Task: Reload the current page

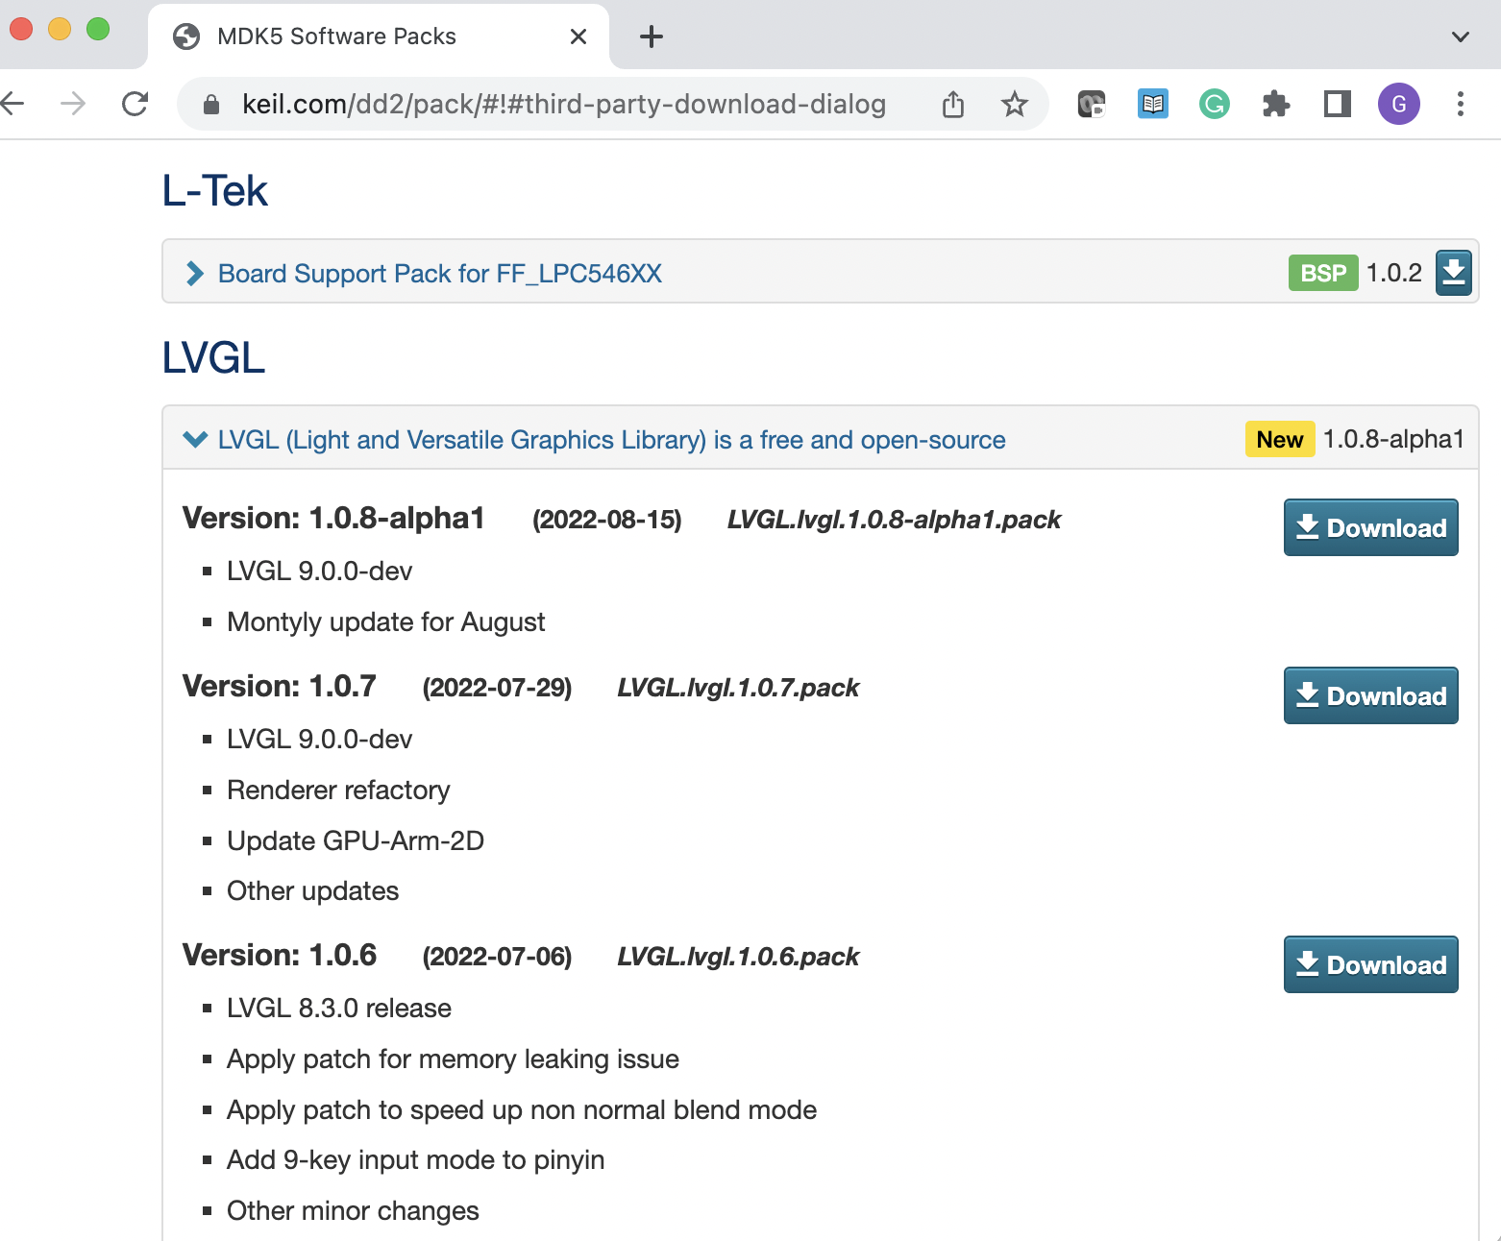Action: pyautogui.click(x=135, y=104)
